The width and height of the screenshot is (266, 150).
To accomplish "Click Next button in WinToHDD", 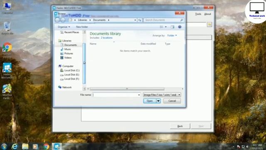I will pyautogui.click(x=201, y=126).
